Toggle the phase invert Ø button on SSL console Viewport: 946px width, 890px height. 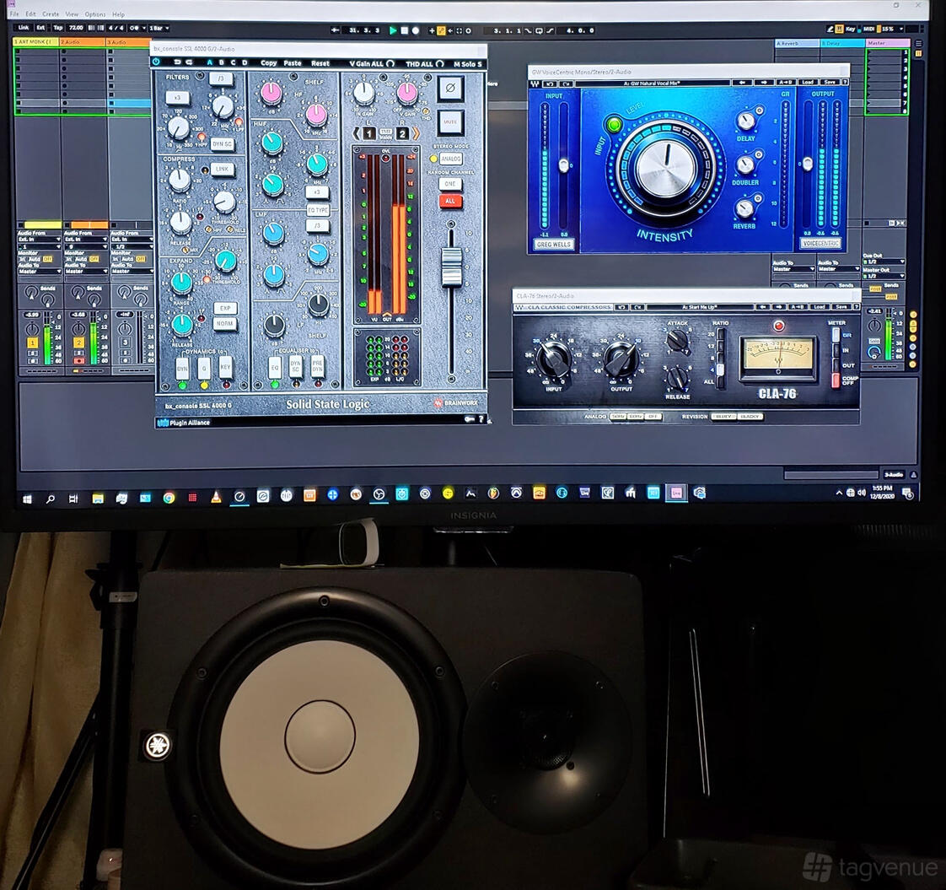click(x=450, y=88)
